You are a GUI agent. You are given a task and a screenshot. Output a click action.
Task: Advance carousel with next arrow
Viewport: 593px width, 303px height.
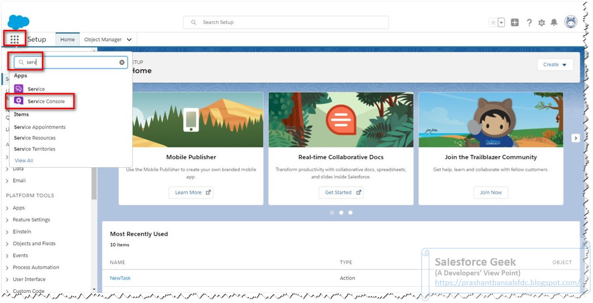click(x=575, y=138)
